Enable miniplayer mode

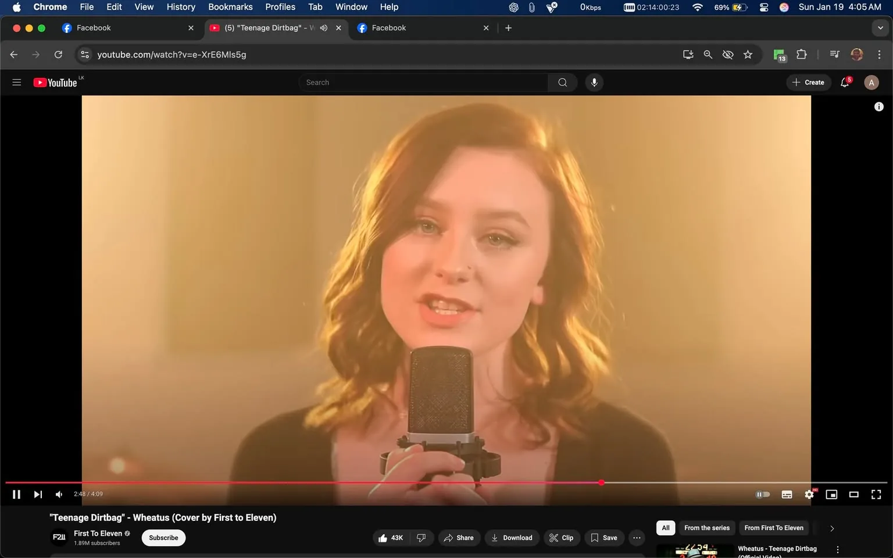831,494
